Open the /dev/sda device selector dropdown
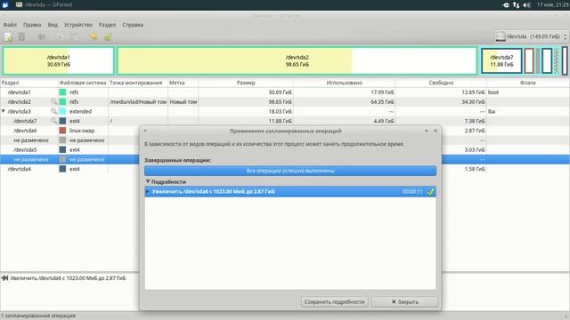The height and width of the screenshot is (320, 570). pos(531,36)
